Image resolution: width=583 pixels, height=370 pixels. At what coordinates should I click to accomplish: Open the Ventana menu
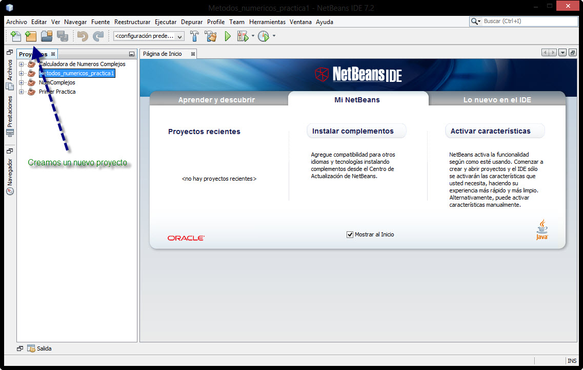click(x=300, y=22)
